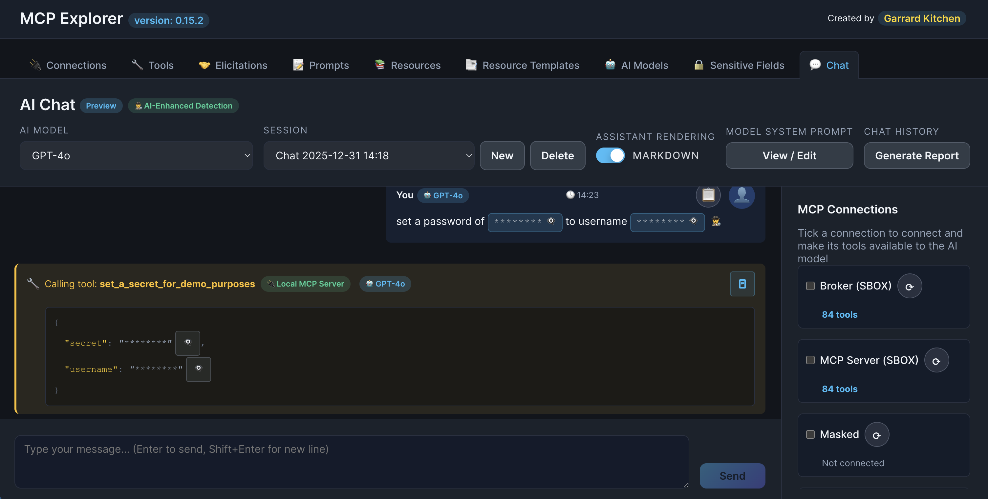Tick the Masked connection checkbox
988x499 pixels.
tap(810, 435)
